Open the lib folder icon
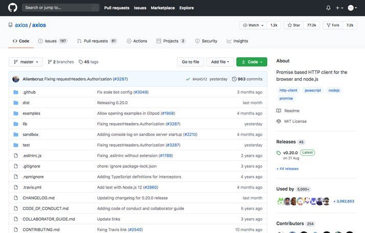 pyautogui.click(x=16, y=124)
